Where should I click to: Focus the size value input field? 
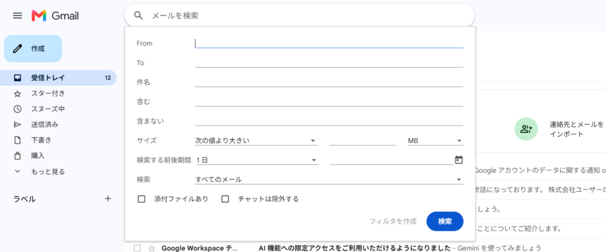pyautogui.click(x=363, y=141)
